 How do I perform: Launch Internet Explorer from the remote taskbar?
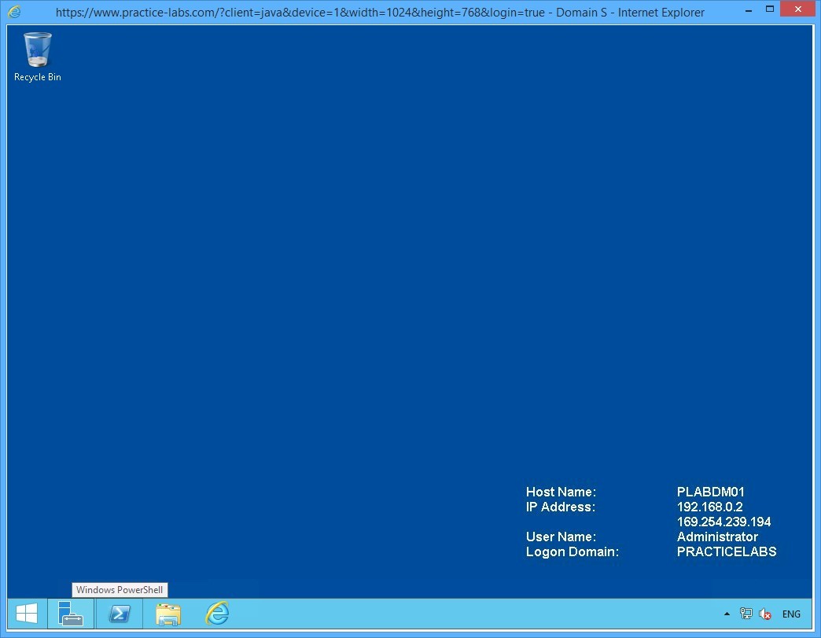pos(217,613)
